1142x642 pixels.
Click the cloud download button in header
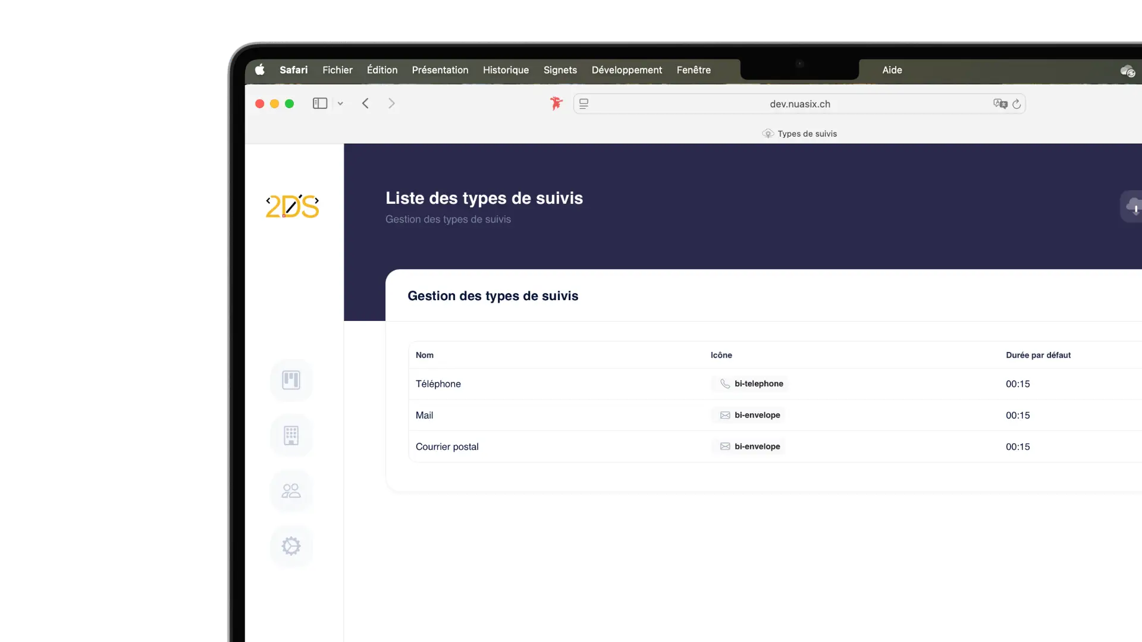click(x=1132, y=206)
